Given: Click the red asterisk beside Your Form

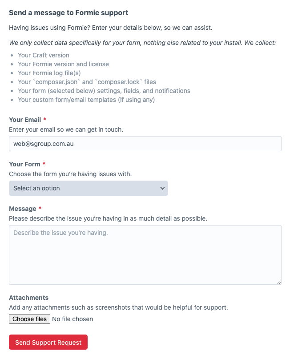Looking at the screenshot, I should pos(44,163).
